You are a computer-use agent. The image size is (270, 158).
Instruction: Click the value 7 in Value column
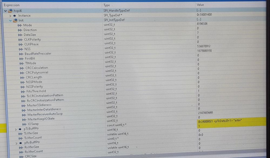(x=198, y=33)
